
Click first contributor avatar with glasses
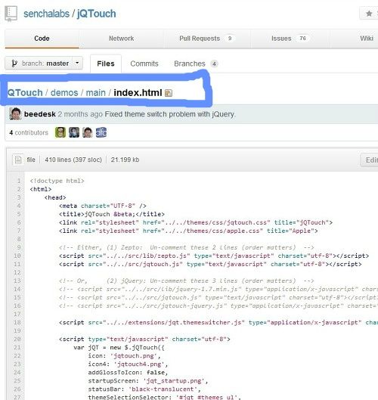(x=60, y=132)
